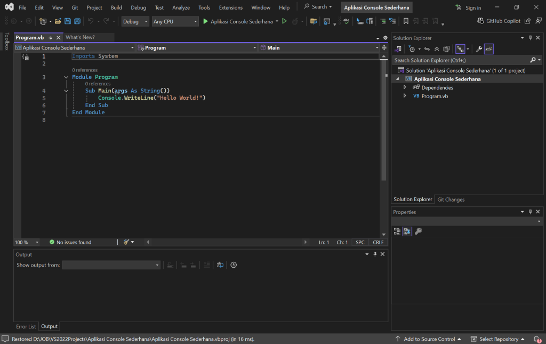Click the code cleanup broom icon
546x344 pixels.
point(126,242)
